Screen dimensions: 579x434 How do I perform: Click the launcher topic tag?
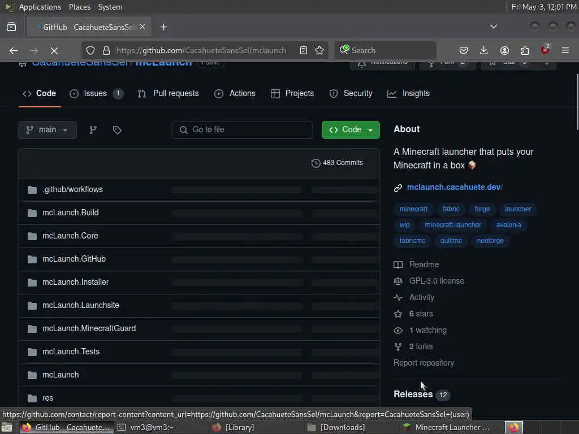coord(518,209)
